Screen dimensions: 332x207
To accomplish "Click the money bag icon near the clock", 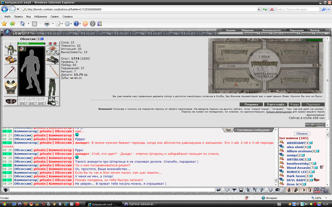I will click(289, 190).
